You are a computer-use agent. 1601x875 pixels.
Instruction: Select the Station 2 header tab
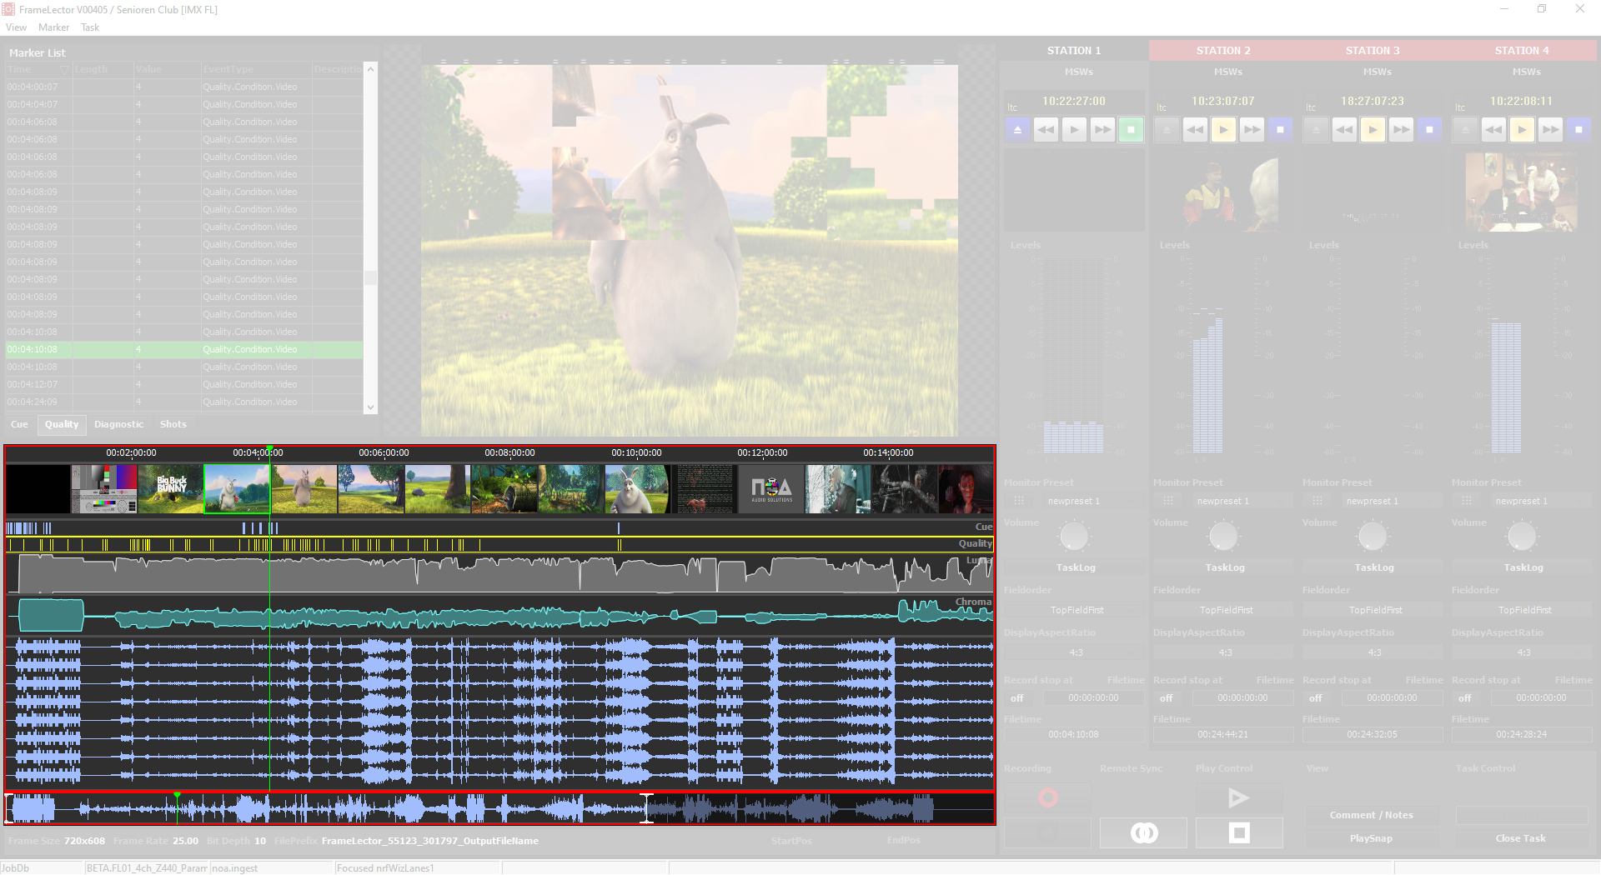pyautogui.click(x=1223, y=51)
